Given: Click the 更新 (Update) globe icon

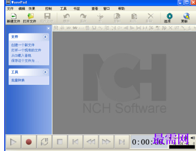Looking at the screenshot, I should tap(185, 18).
